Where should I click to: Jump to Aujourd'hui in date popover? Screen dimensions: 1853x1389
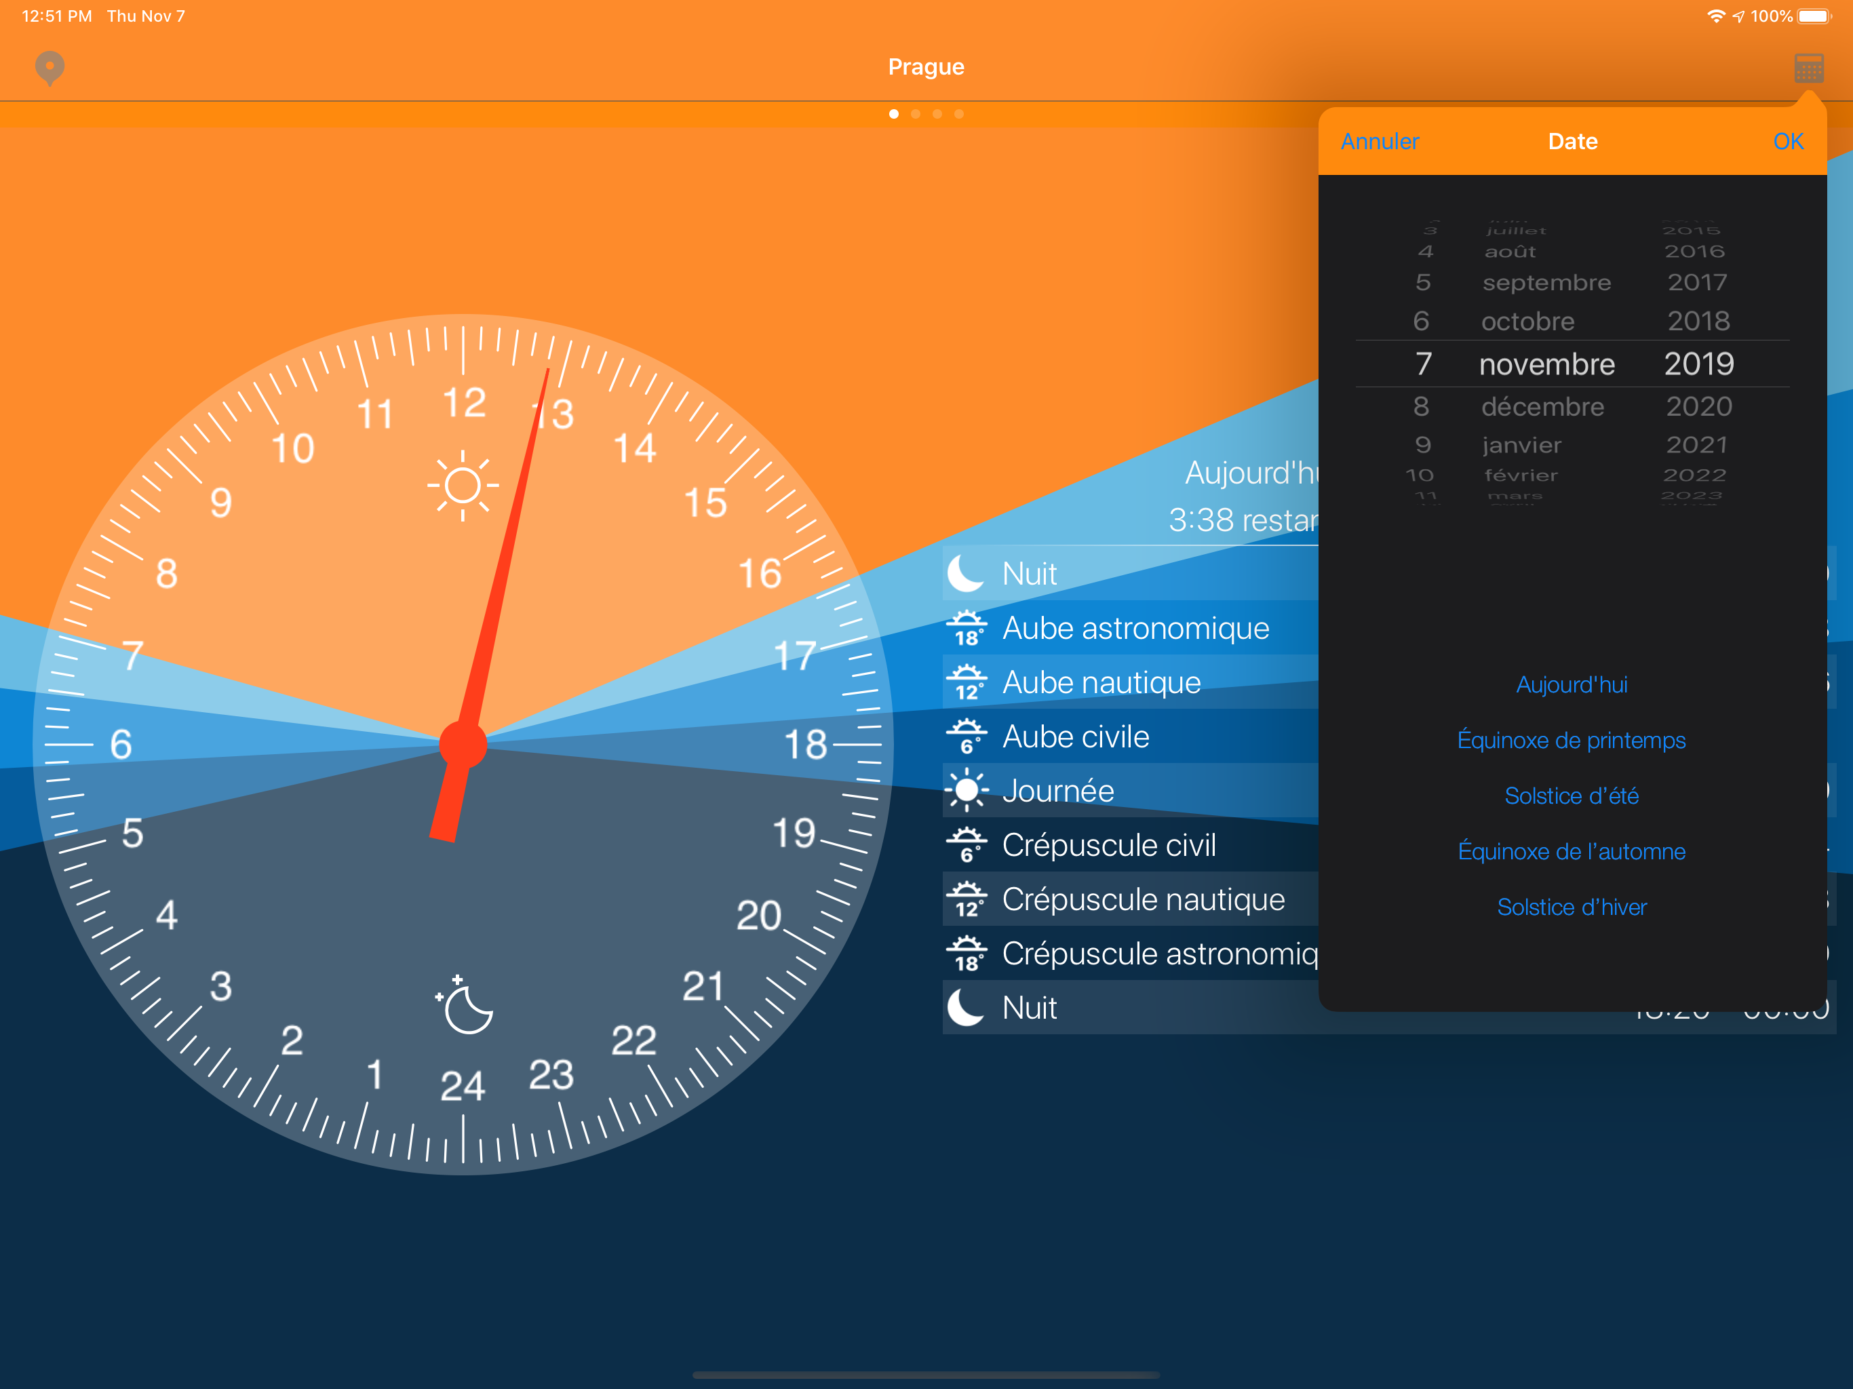click(x=1572, y=685)
